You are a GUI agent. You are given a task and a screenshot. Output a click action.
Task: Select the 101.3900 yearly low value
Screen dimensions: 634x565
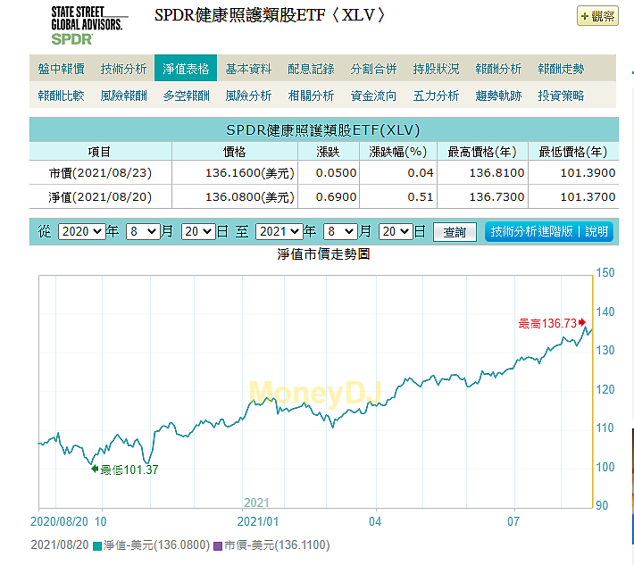[x=588, y=173]
